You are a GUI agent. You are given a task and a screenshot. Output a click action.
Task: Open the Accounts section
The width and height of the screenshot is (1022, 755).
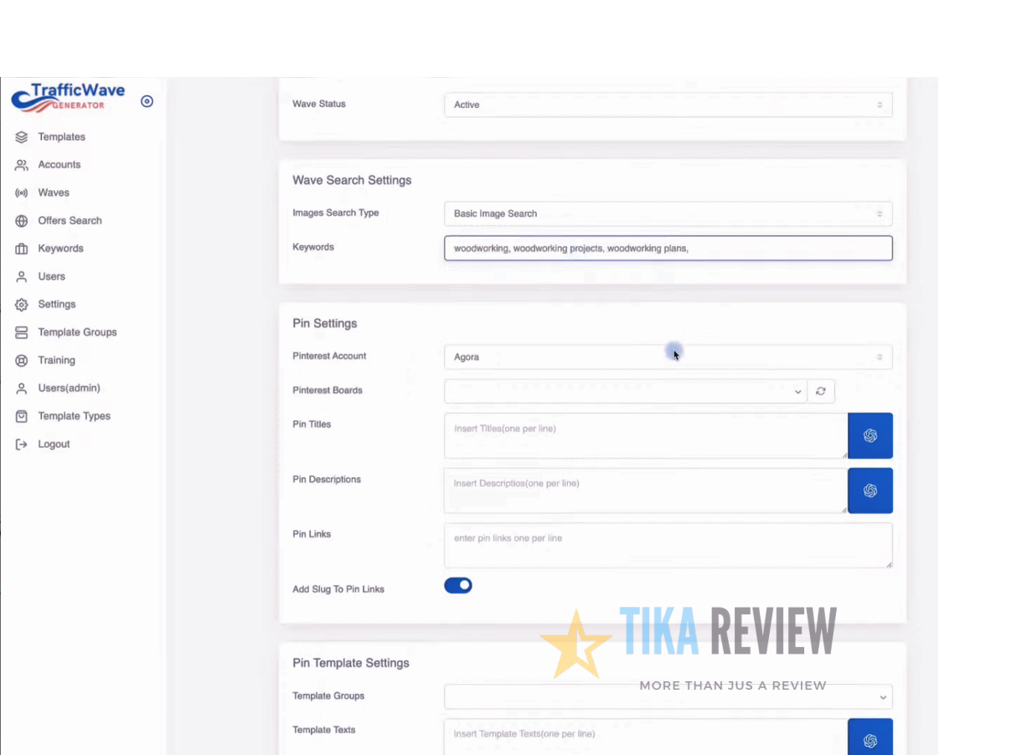click(x=21, y=164)
